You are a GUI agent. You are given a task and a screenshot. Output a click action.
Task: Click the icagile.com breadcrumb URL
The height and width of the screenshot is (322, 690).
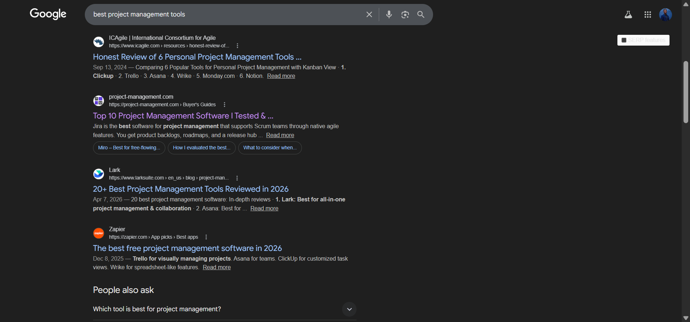click(169, 46)
